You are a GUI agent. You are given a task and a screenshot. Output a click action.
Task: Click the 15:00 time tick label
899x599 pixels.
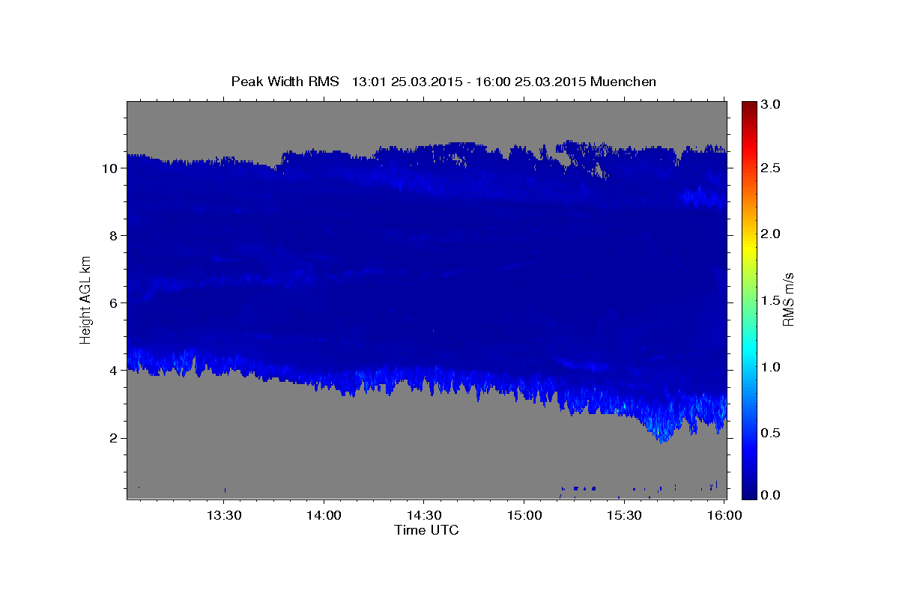click(524, 516)
